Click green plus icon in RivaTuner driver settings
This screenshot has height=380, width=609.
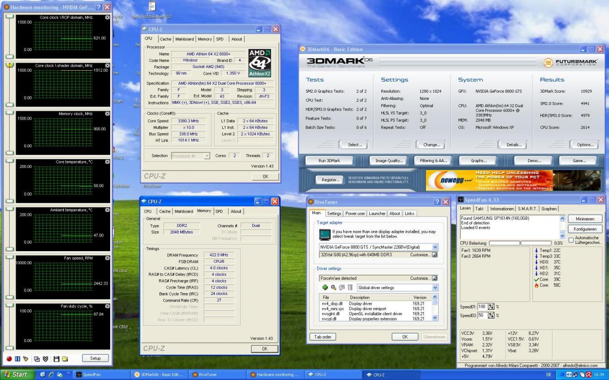(325, 287)
